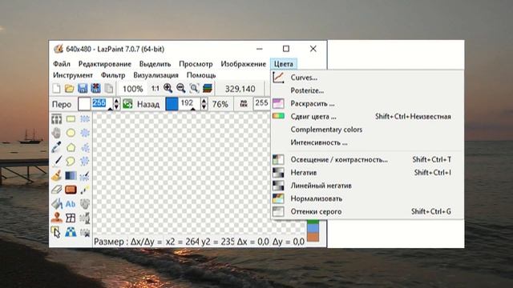Choose Сдвиг цвета ... menu entry

[x=367, y=117]
